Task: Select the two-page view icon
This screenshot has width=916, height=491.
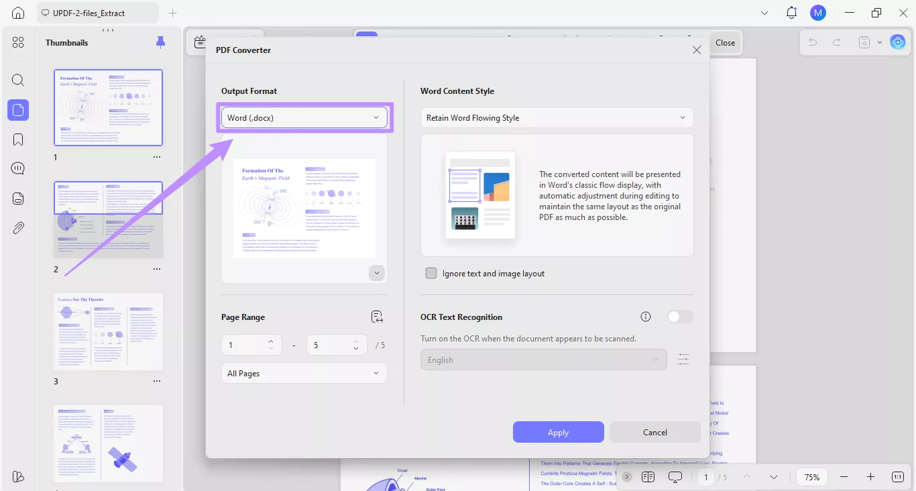Action: [648, 477]
